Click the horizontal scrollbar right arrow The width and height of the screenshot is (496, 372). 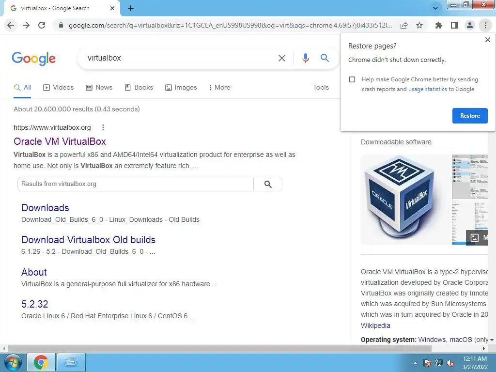click(x=484, y=348)
